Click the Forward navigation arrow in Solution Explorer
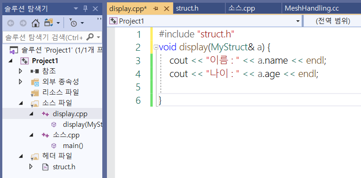This screenshot has width=361, height=178. (x=23, y=23)
